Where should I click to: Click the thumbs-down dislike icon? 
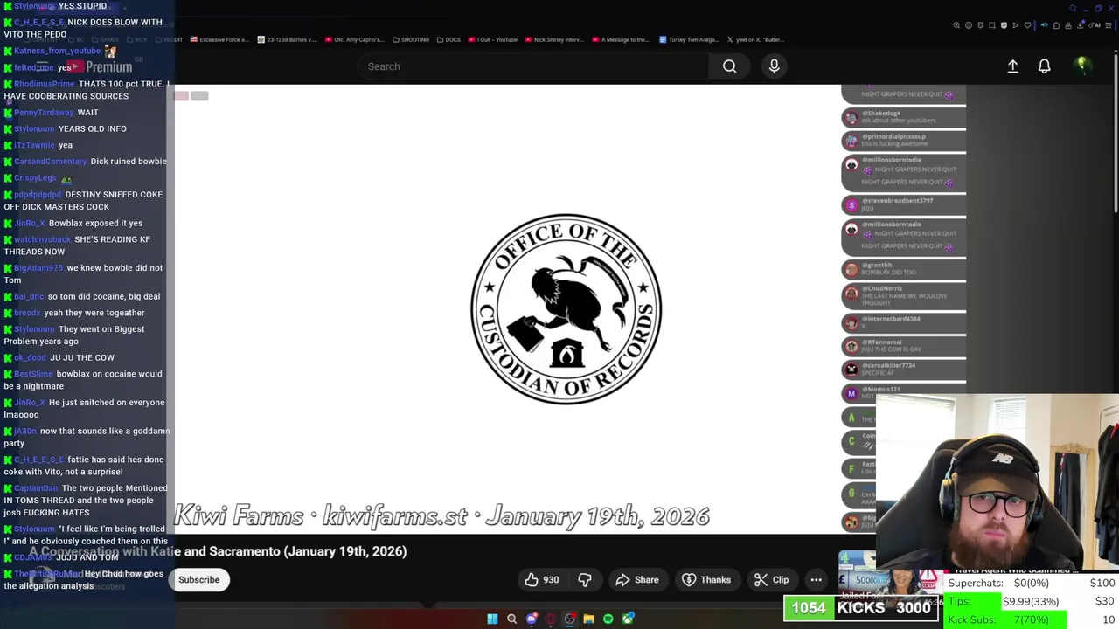click(585, 580)
